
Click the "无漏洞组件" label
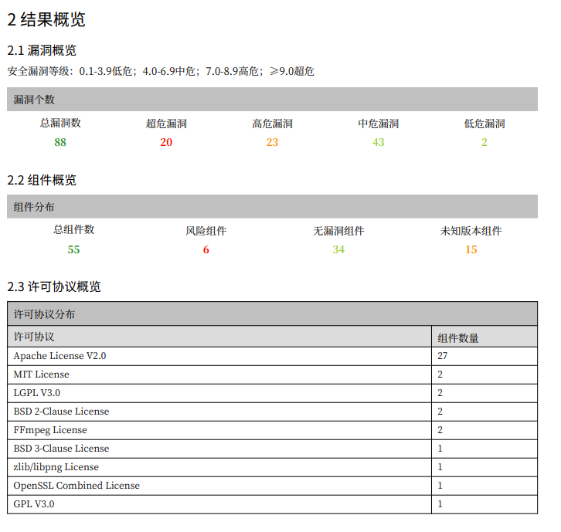[x=338, y=231]
